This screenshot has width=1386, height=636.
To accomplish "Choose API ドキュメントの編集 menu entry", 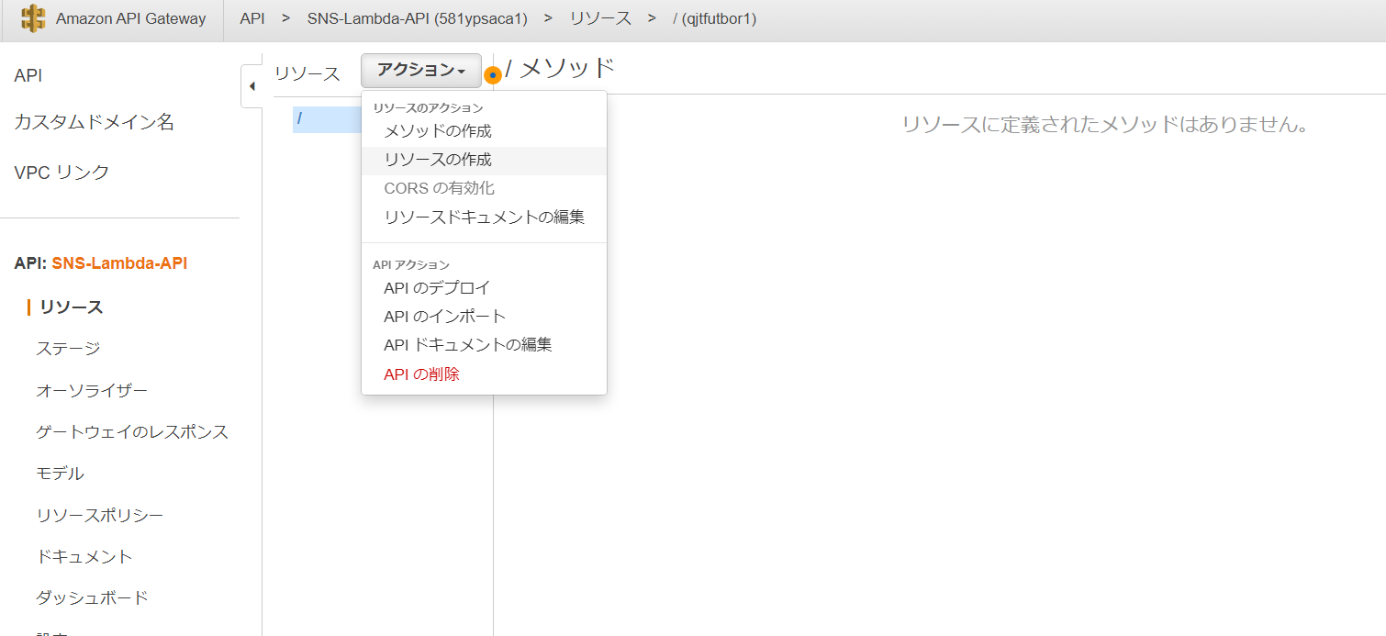I will click(x=468, y=345).
